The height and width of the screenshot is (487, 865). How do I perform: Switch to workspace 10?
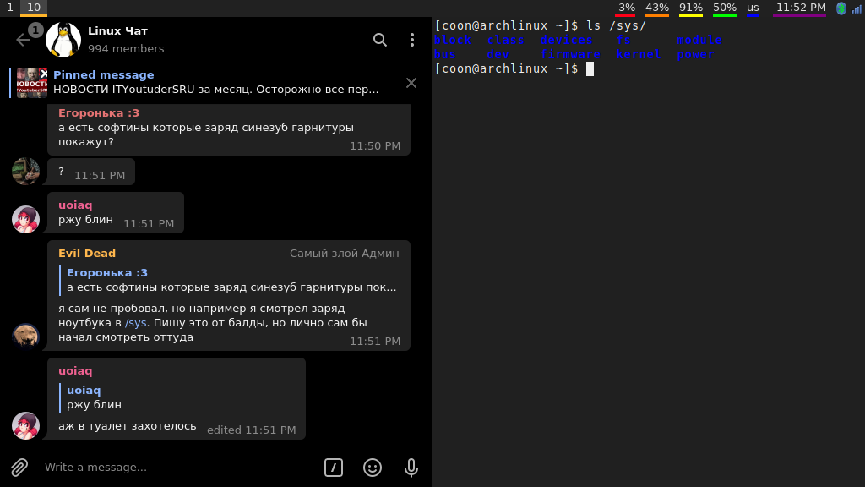point(34,8)
